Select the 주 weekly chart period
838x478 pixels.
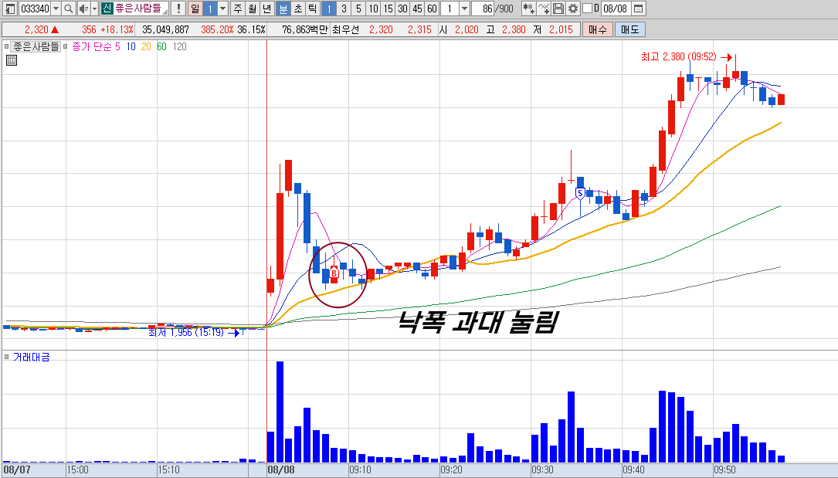238,8
